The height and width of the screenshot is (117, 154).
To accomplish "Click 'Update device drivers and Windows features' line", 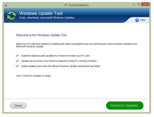I will 59,61.
